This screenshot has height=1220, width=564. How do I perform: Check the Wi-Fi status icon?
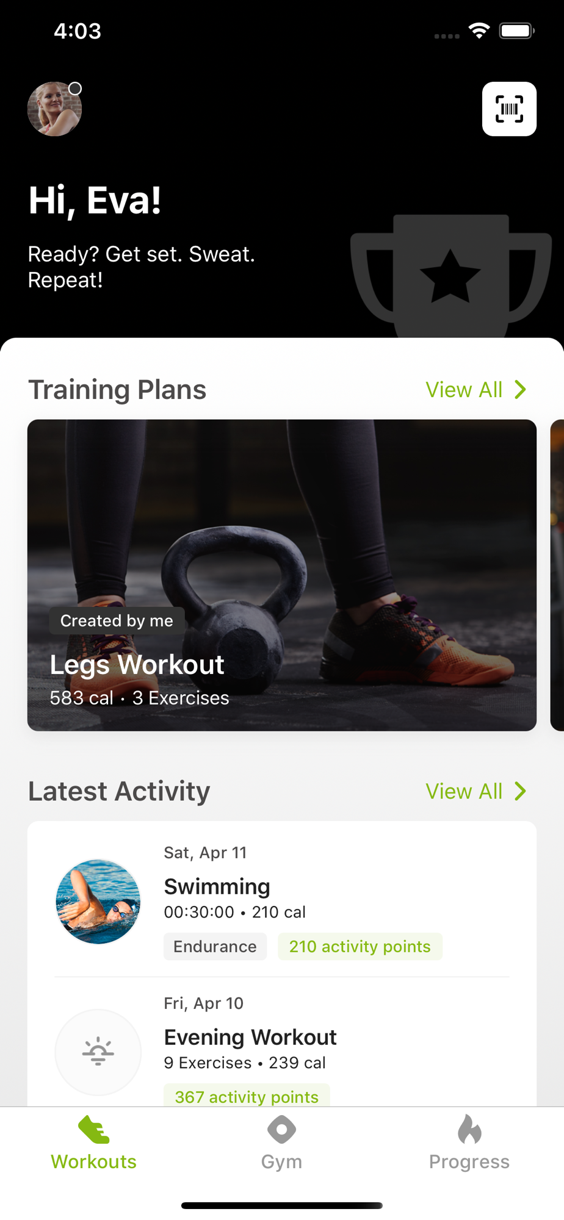(x=479, y=30)
